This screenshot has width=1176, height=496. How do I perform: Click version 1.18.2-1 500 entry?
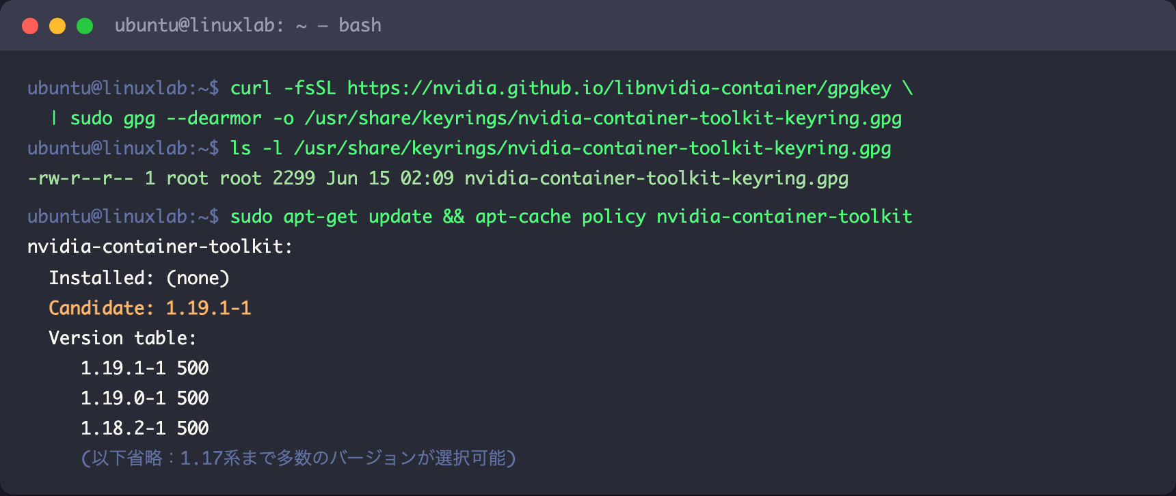(x=145, y=428)
